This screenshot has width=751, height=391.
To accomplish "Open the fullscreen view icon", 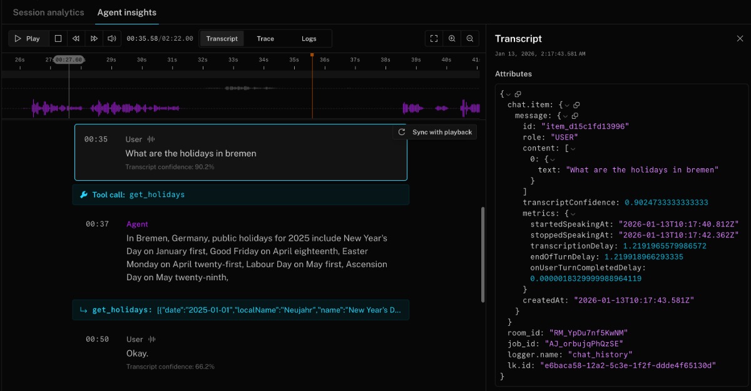I will coord(434,39).
